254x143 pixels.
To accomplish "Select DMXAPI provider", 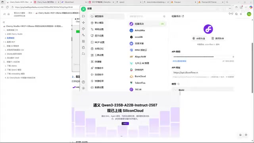I will coord(147,70).
